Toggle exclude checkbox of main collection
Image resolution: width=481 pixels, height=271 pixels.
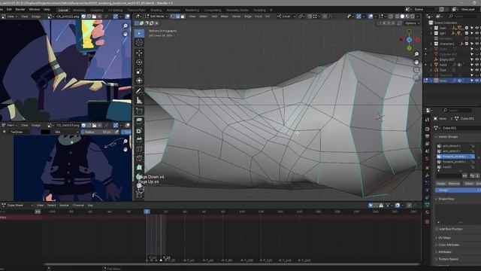(467, 28)
